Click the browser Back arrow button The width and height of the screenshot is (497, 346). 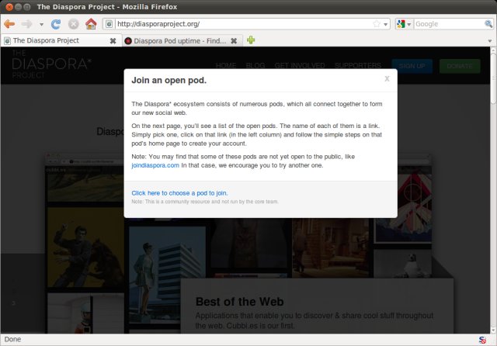tap(9, 24)
